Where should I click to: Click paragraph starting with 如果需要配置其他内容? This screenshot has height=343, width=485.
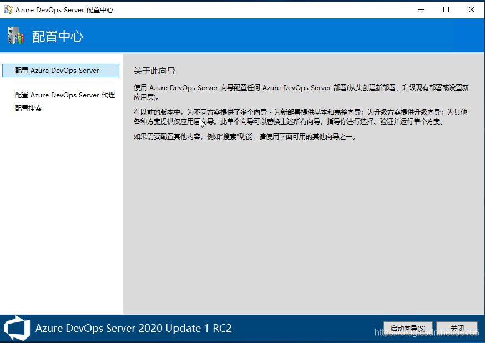(245, 137)
